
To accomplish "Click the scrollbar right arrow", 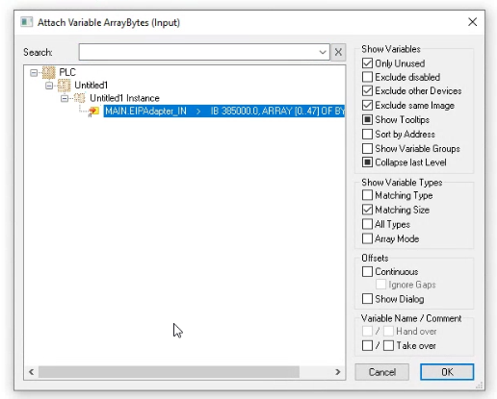I will [x=338, y=372].
